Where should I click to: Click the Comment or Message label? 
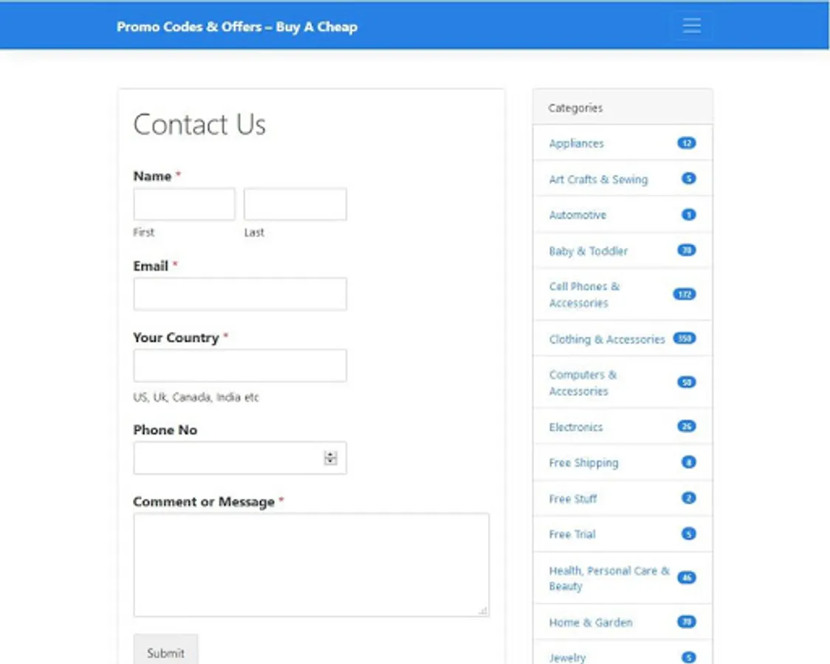tap(204, 502)
